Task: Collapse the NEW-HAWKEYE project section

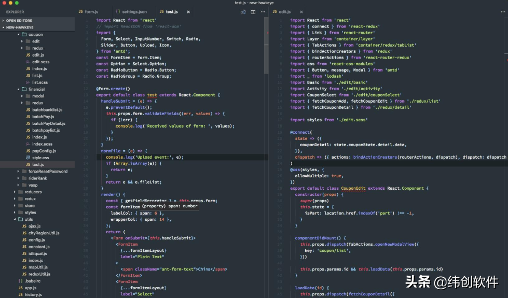Action: [4, 27]
